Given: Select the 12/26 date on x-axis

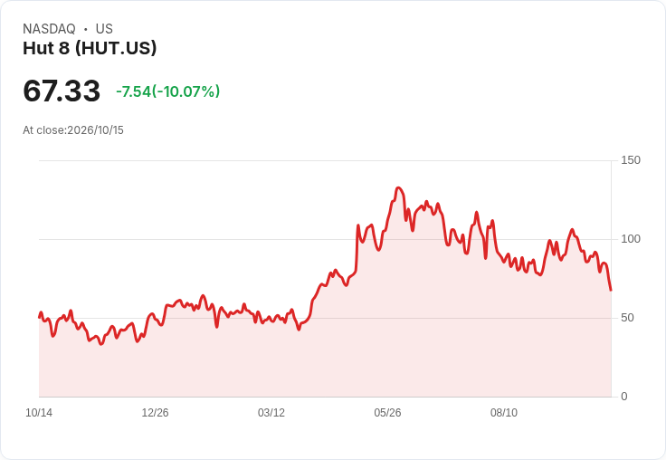Looking at the screenshot, I should tap(155, 413).
